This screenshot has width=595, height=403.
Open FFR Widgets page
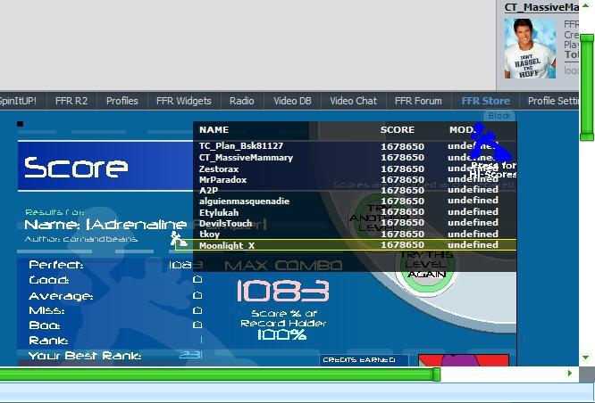pyautogui.click(x=184, y=101)
